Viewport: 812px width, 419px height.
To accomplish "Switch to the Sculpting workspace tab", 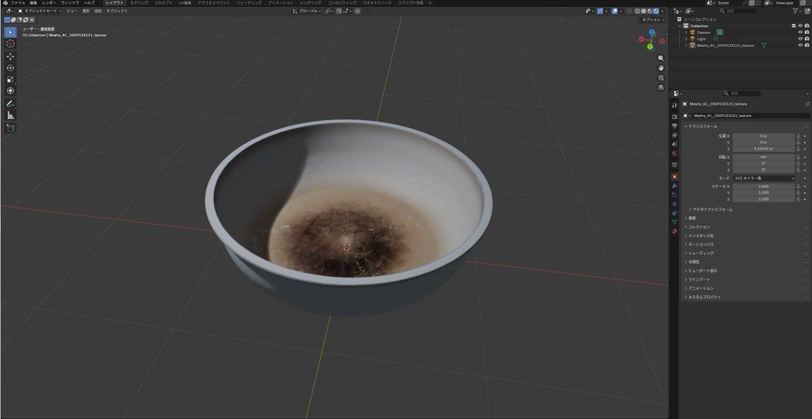I will 164,3.
